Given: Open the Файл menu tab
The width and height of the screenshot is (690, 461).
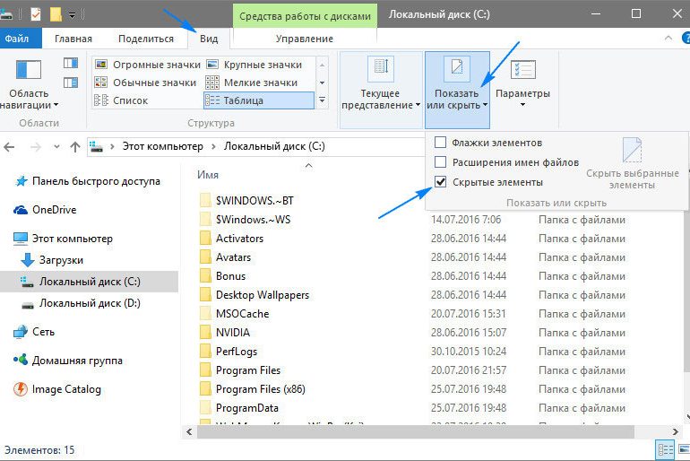Looking at the screenshot, I should [x=16, y=39].
